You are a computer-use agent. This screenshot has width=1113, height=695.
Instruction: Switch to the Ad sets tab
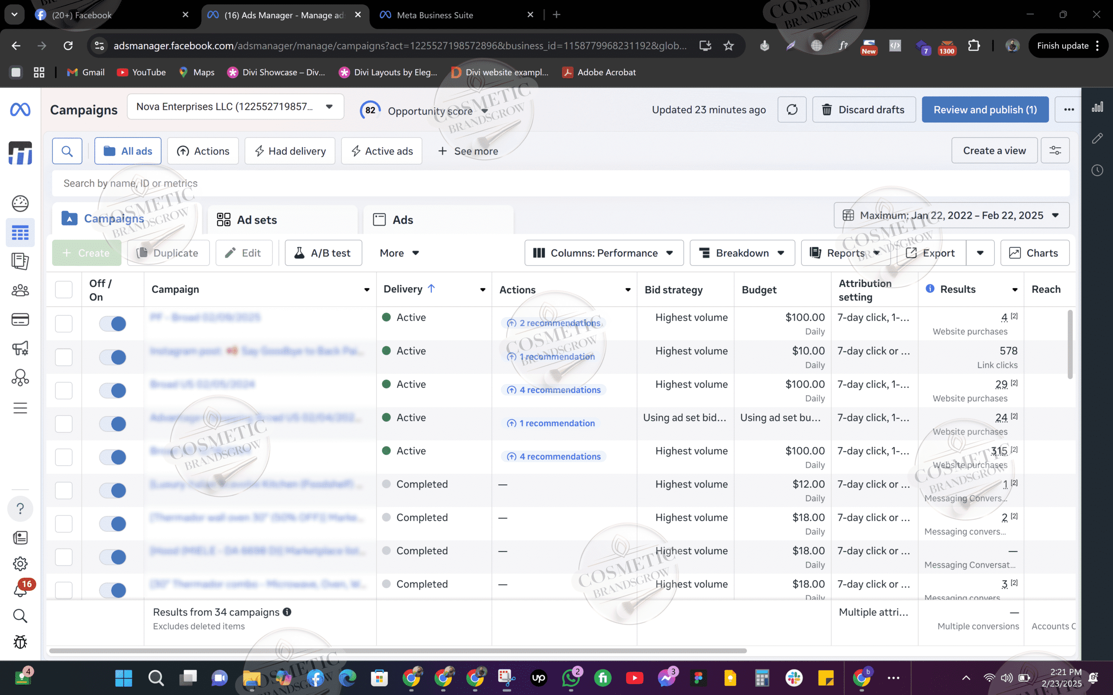[257, 220]
